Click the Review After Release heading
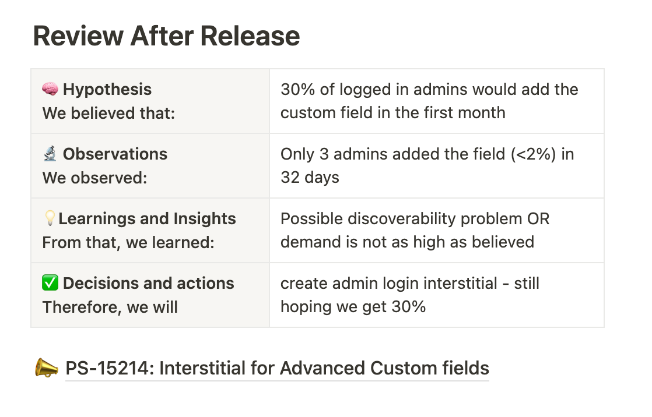 tap(166, 36)
